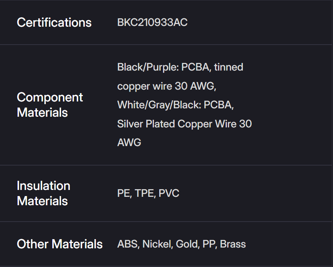Click 'TPE' in the insulation materials list
This screenshot has width=333, height=267.
[x=145, y=193]
